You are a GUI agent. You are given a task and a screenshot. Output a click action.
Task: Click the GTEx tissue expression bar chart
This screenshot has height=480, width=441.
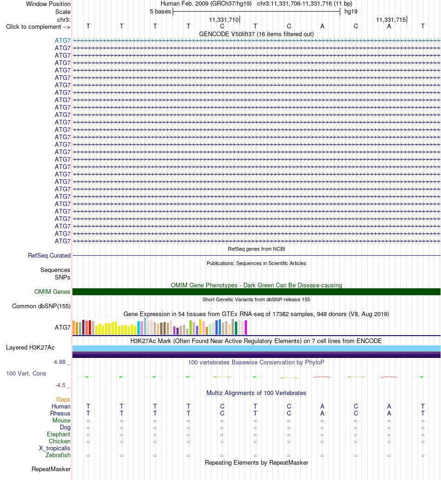pyautogui.click(x=160, y=326)
